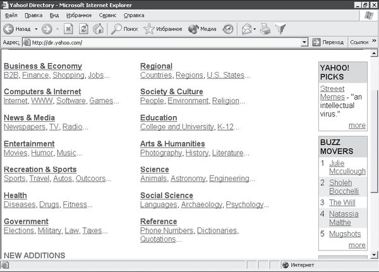
Task: Expand the Back button history dropdown arrow
Action: 35,29
